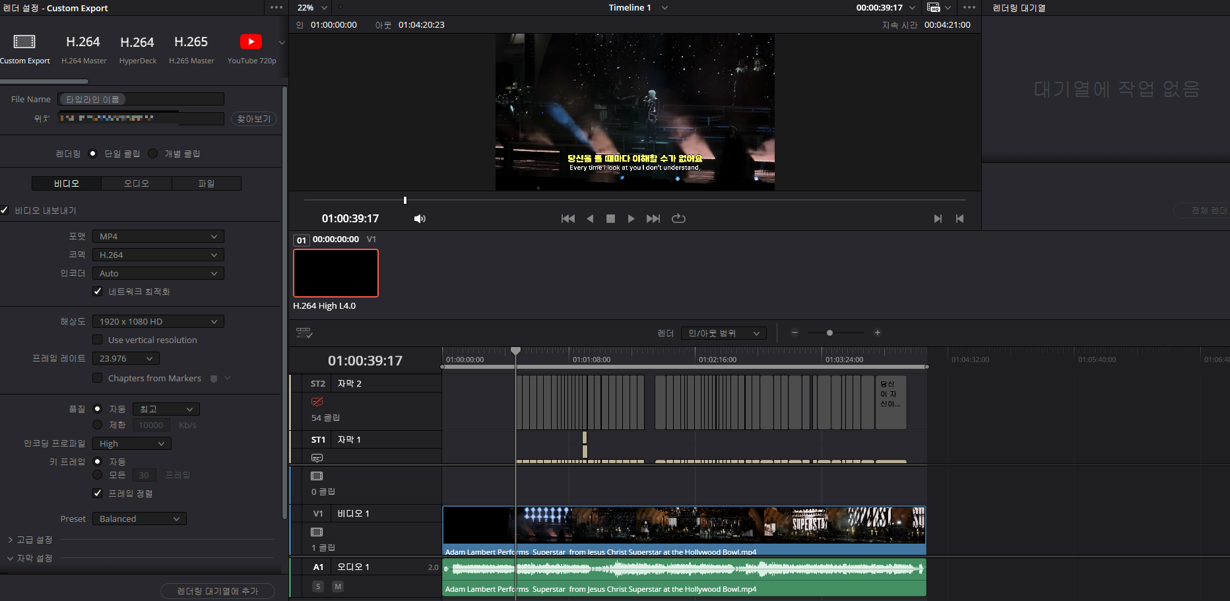
Task: Select 개별 클립 render radio button
Action: pyautogui.click(x=153, y=154)
